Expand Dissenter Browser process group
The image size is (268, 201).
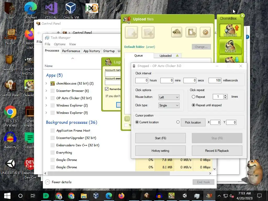(46, 91)
